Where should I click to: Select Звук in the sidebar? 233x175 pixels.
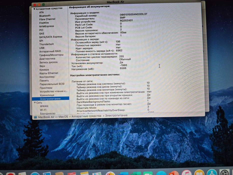point(42,66)
